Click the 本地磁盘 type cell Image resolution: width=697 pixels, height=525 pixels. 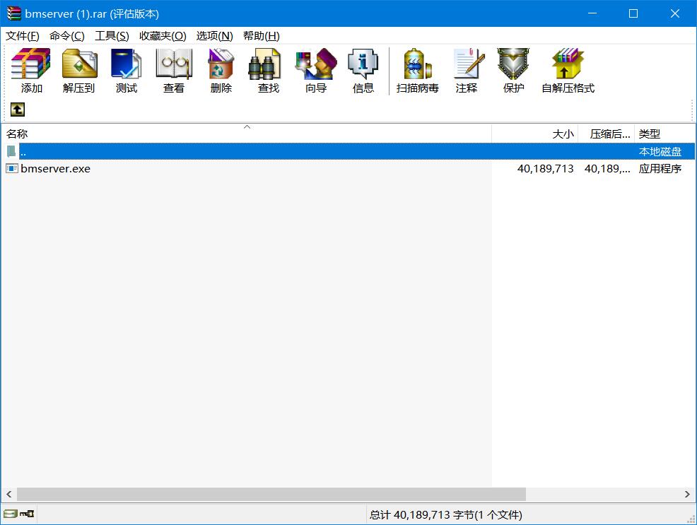click(x=660, y=151)
